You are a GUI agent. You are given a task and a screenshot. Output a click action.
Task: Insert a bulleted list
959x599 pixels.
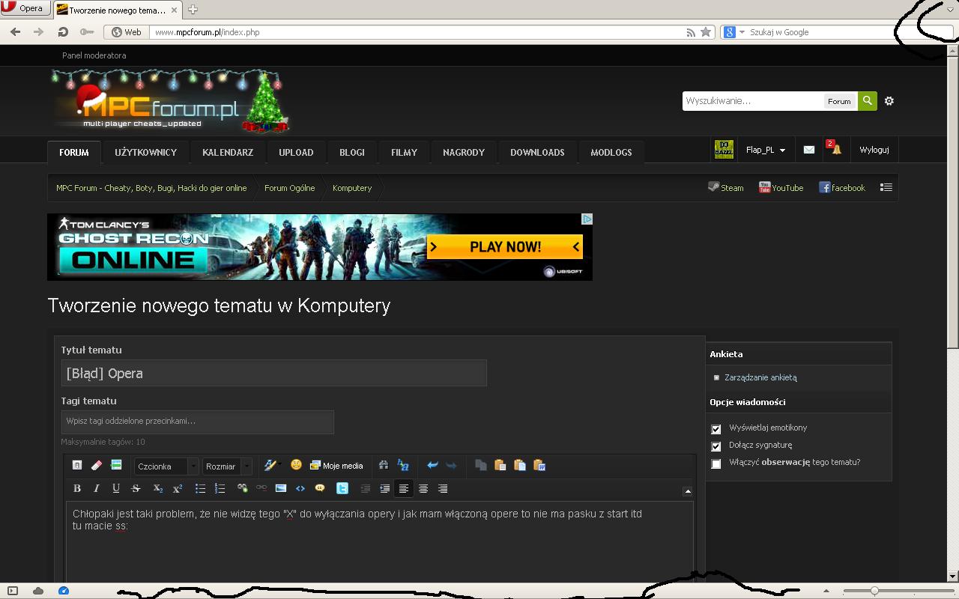[200, 488]
